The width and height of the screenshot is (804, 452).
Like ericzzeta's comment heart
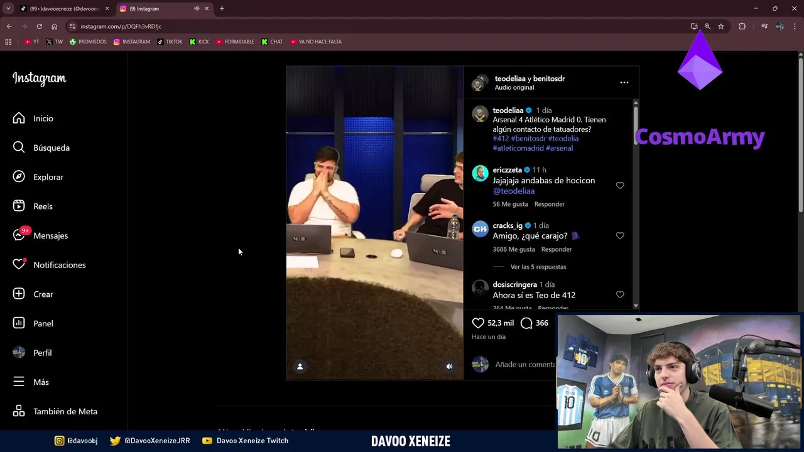pos(620,185)
